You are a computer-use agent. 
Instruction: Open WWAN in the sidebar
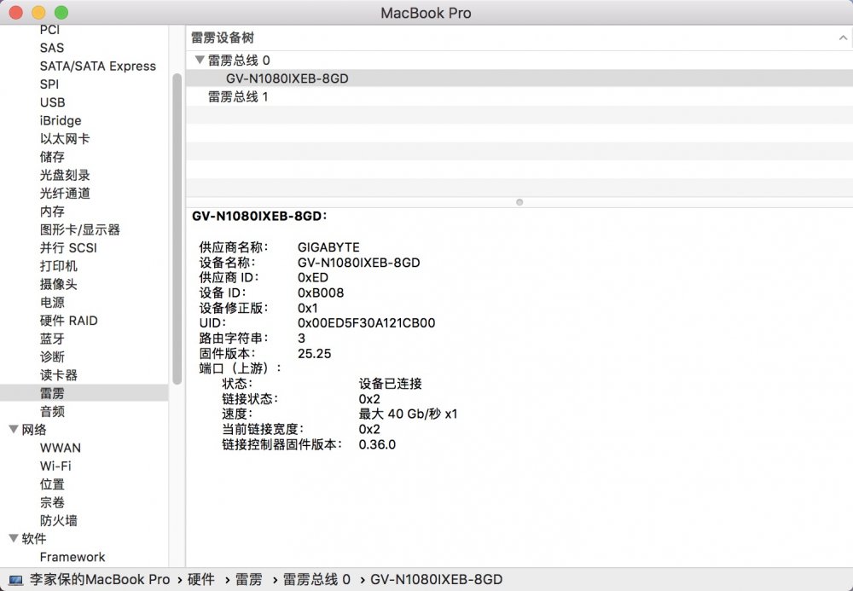tap(61, 448)
